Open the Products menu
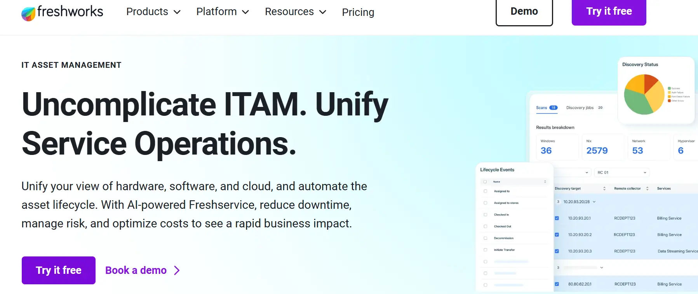698x294 pixels. click(x=153, y=12)
